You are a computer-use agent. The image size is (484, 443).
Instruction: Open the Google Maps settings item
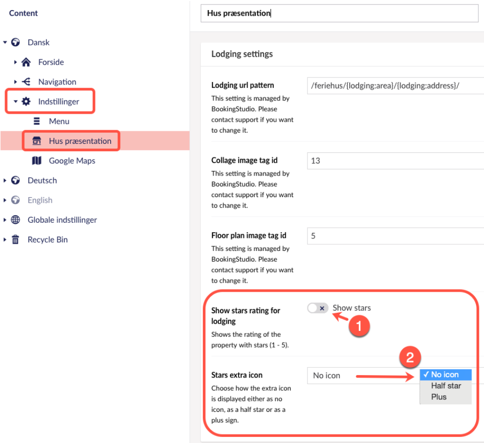click(x=72, y=161)
